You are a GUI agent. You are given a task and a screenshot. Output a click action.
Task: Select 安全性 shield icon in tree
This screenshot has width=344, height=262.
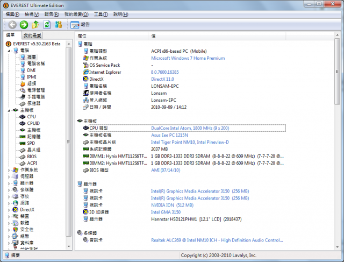[16, 230]
